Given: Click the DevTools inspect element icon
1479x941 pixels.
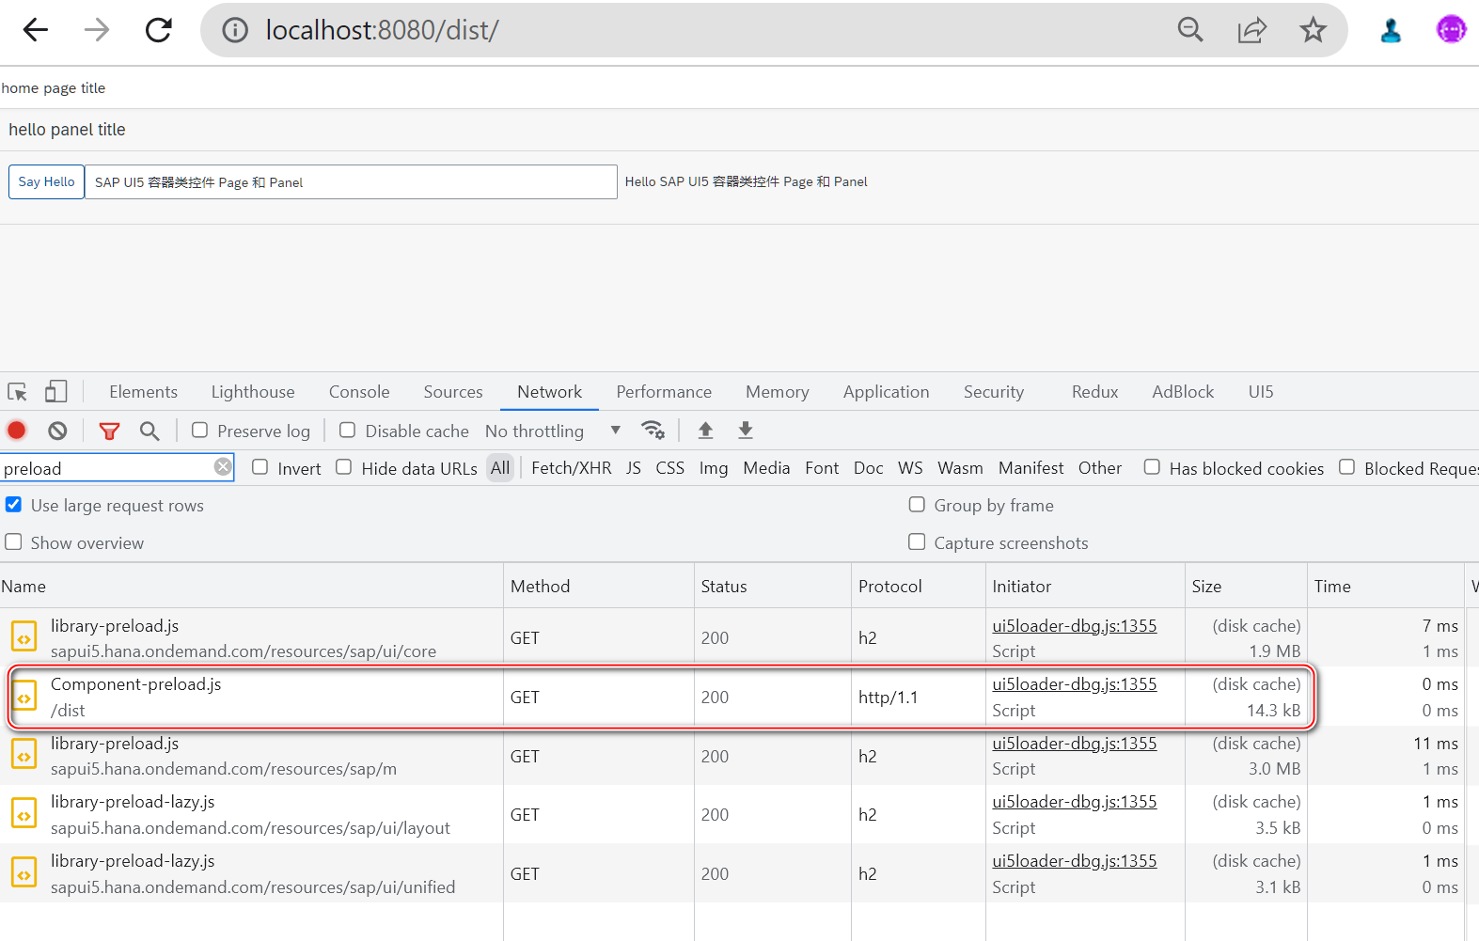Looking at the screenshot, I should click(x=18, y=392).
